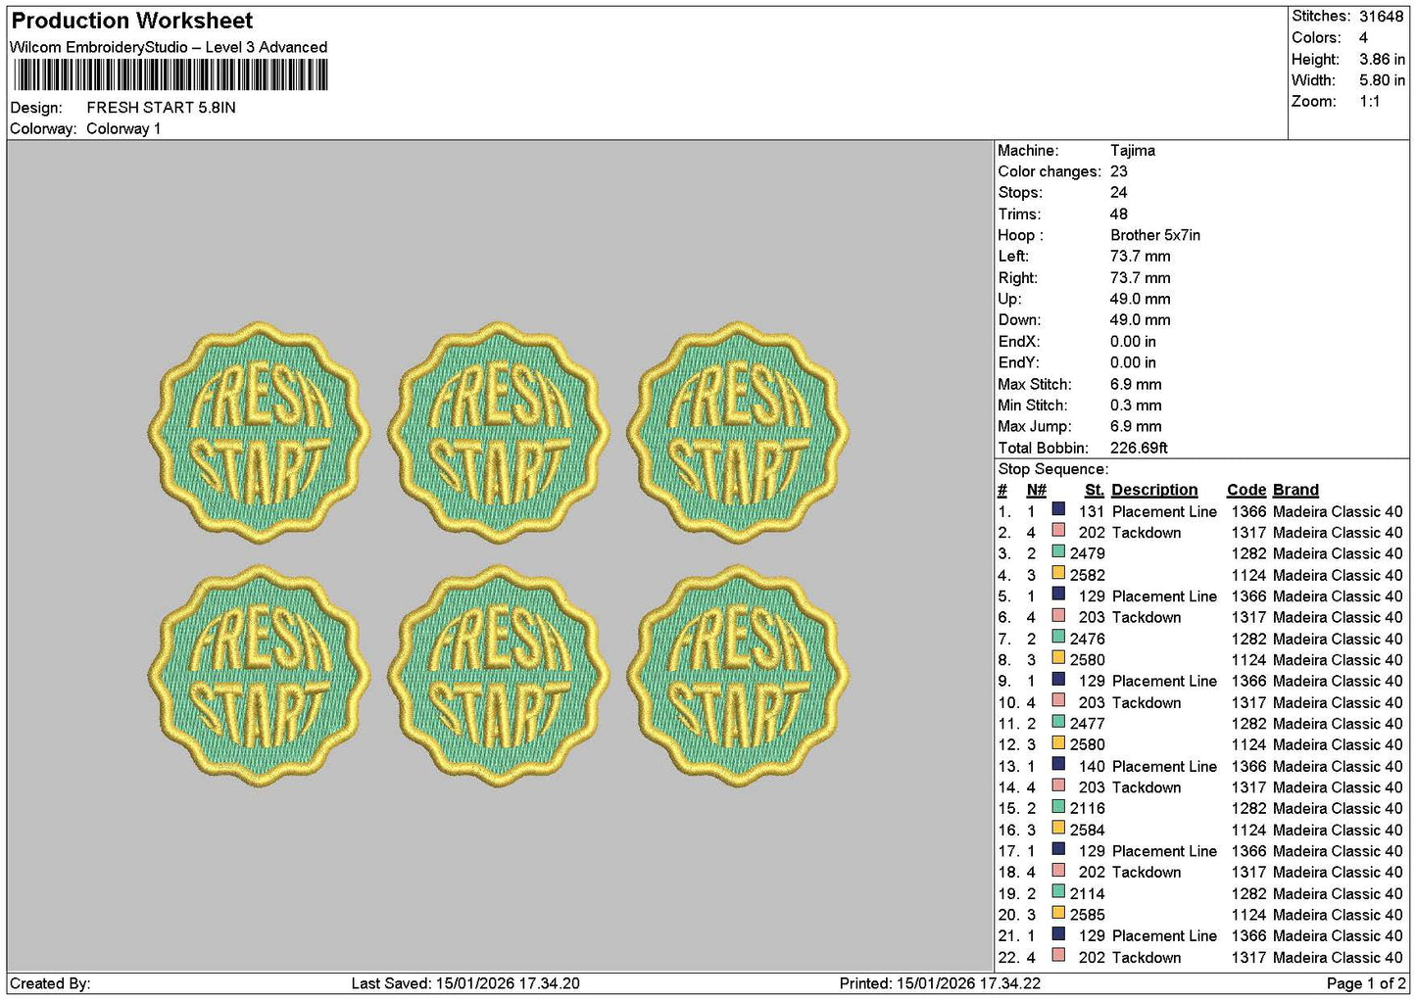The width and height of the screenshot is (1416, 1000).
Task: Click Placement Line in stop row 1
Action: point(1164,511)
